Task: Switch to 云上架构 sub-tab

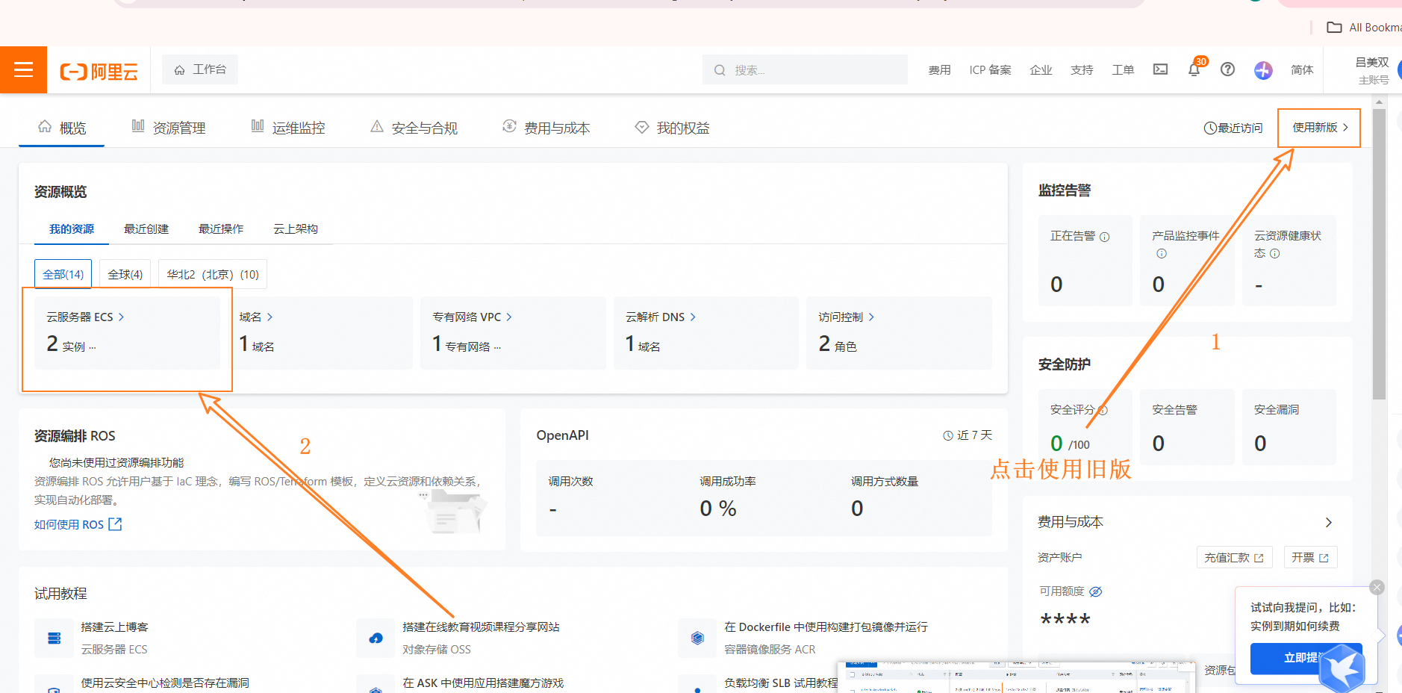Action: click(296, 229)
